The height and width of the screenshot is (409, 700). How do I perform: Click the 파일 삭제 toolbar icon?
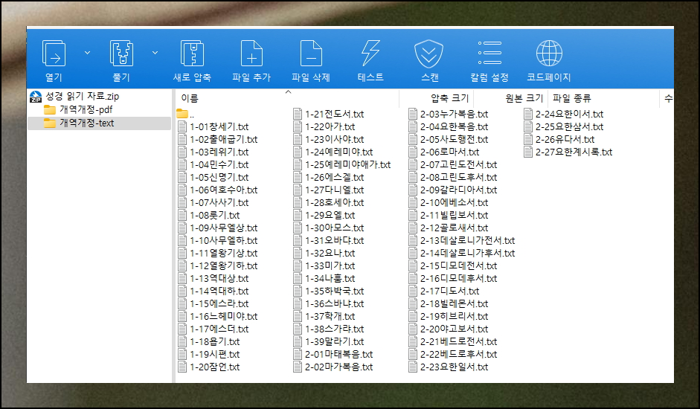311,54
